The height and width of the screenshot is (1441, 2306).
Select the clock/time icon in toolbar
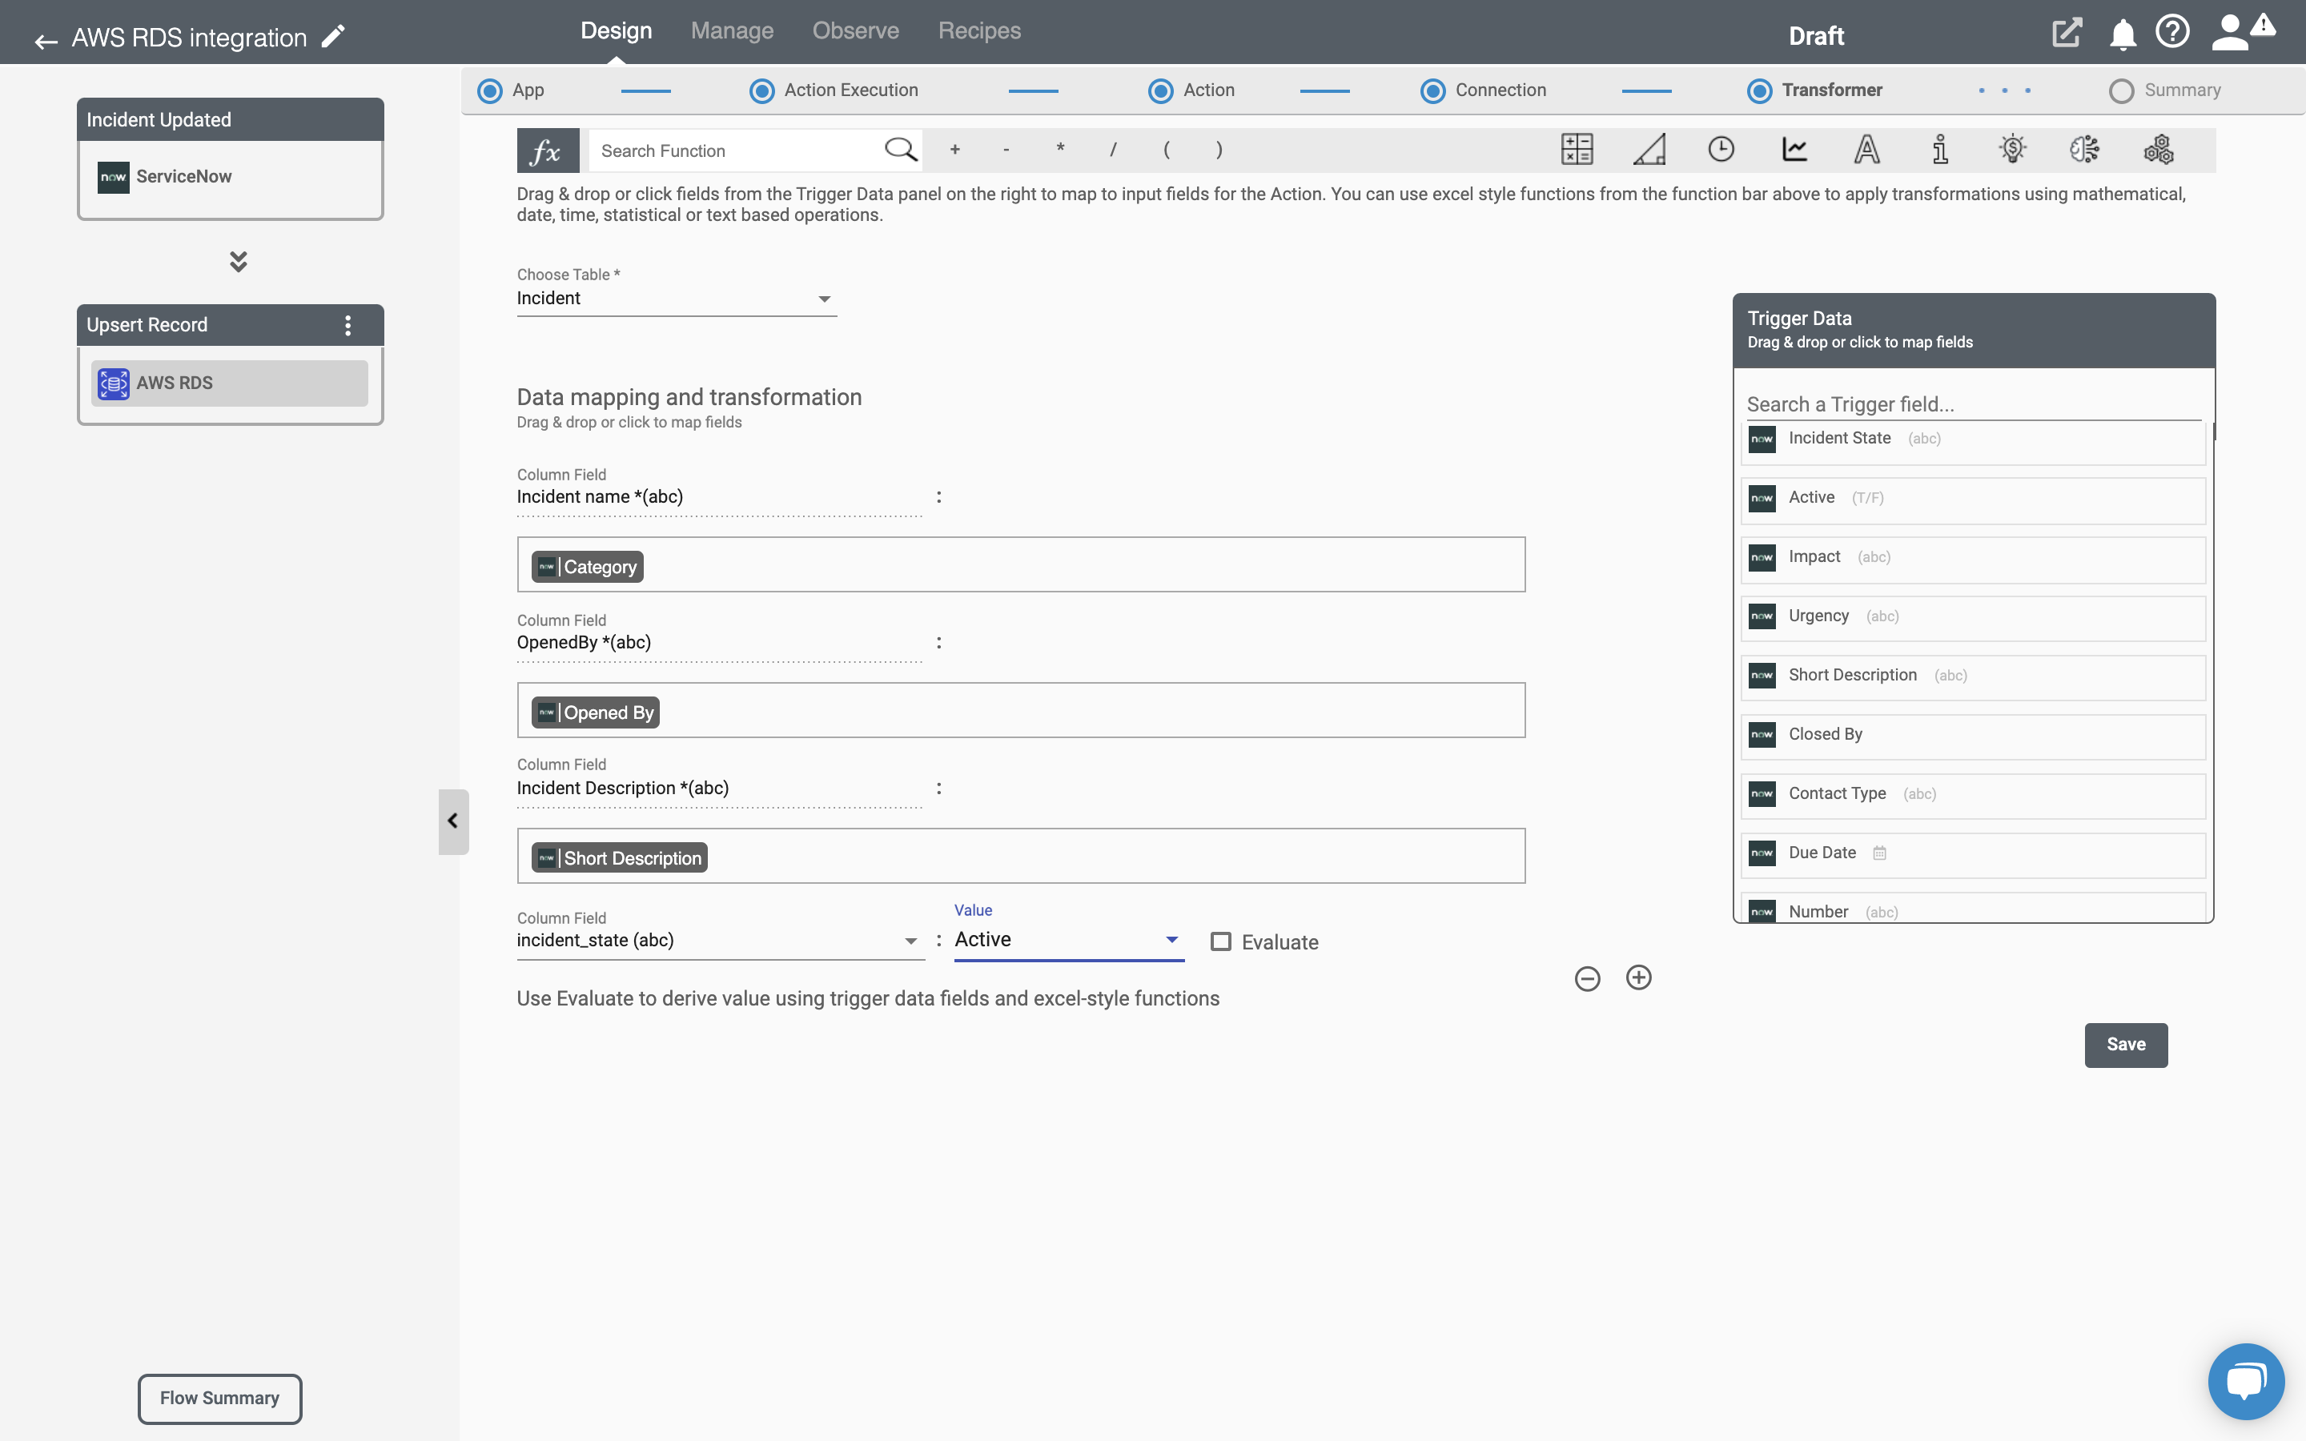pos(1720,150)
